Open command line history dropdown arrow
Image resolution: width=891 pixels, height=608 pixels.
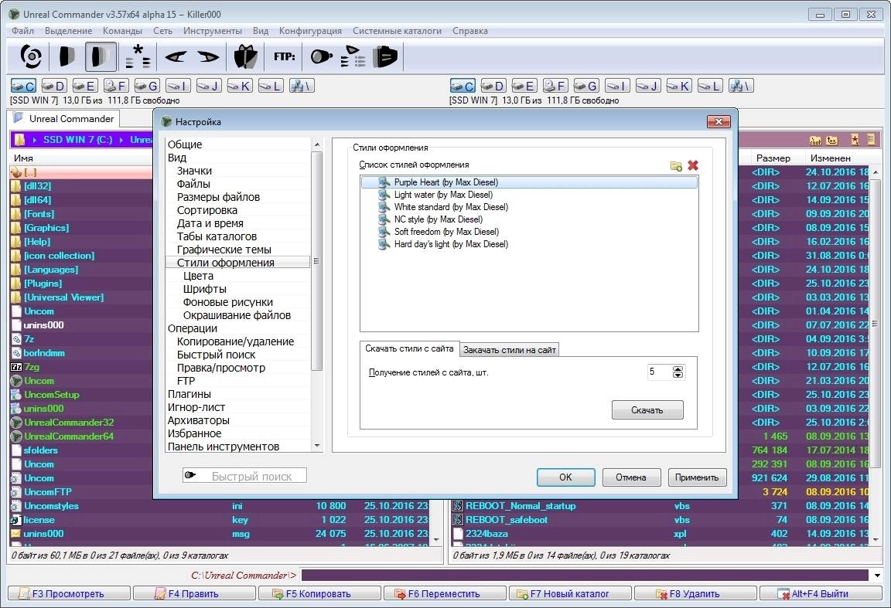point(877,575)
